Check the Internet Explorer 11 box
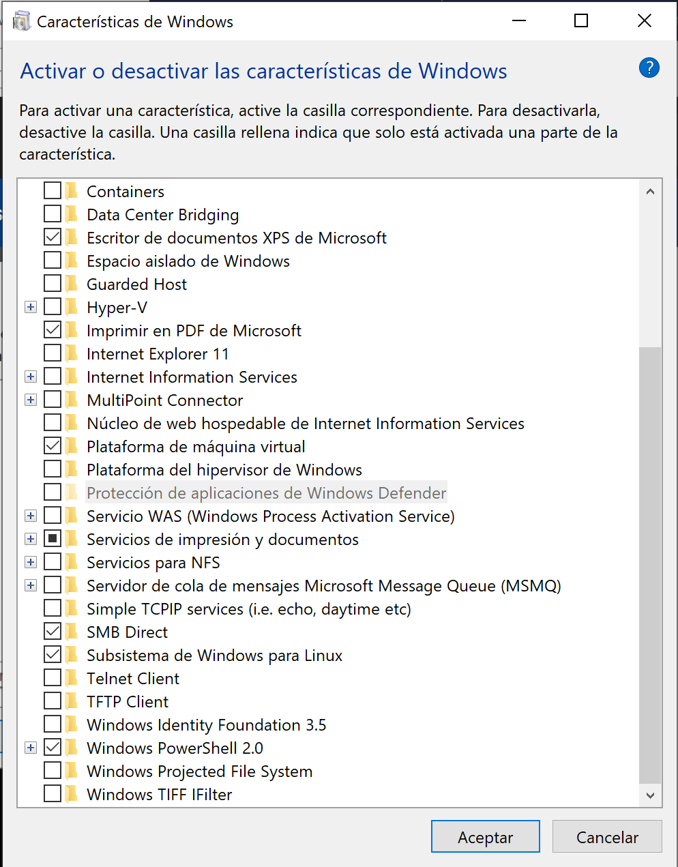Viewport: 678px width, 867px height. tap(53, 353)
